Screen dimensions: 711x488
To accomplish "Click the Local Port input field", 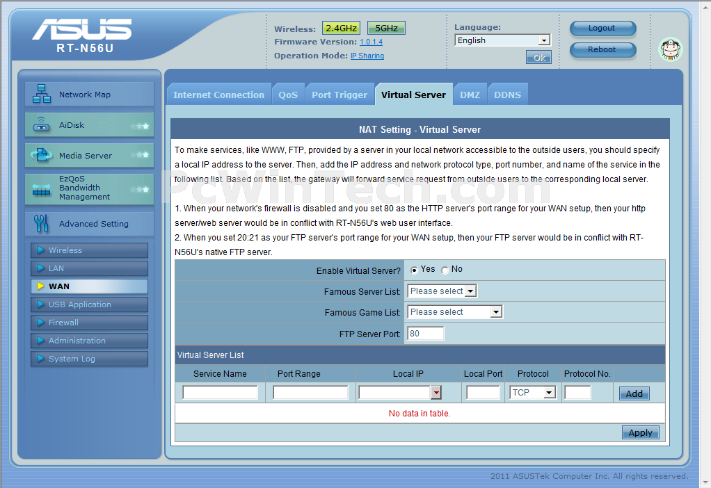I will [483, 392].
